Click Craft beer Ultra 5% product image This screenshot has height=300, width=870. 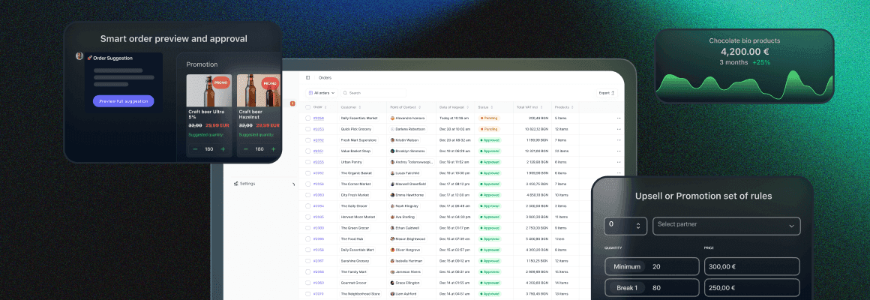click(x=209, y=91)
